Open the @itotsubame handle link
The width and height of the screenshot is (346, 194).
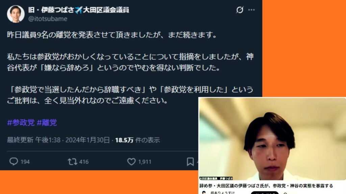[48, 19]
